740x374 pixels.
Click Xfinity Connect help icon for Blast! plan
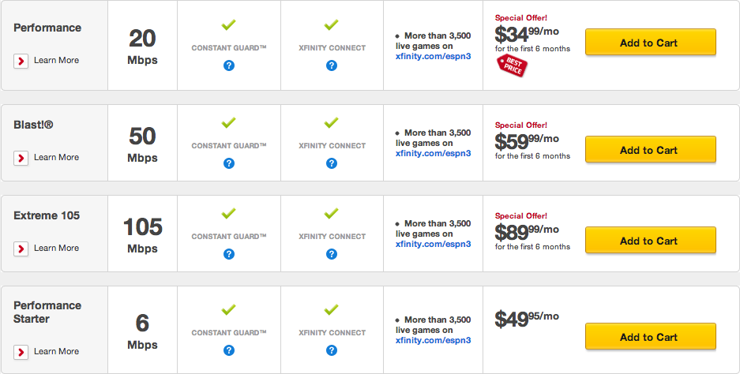[332, 163]
